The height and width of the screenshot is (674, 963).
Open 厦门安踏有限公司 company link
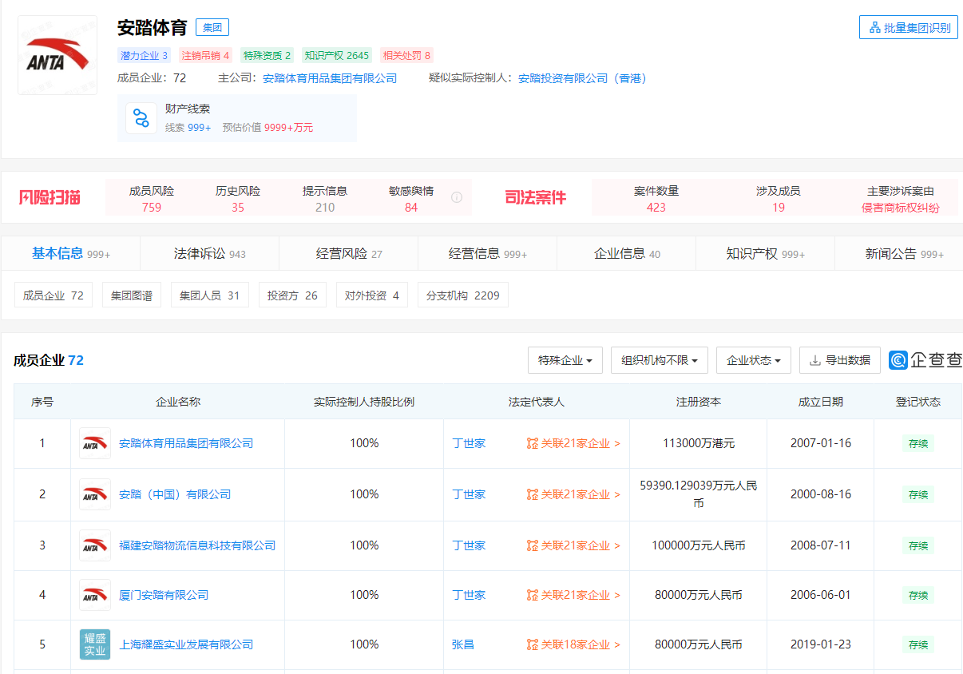(164, 595)
